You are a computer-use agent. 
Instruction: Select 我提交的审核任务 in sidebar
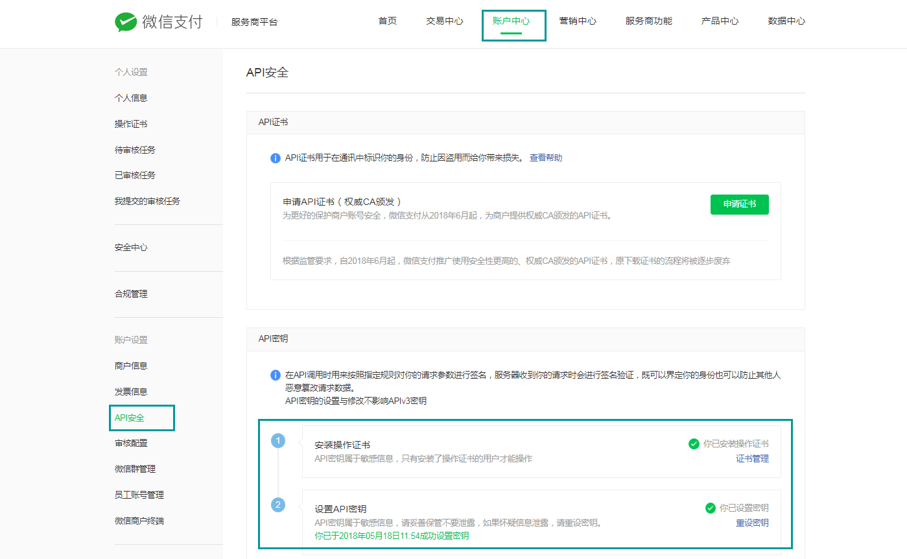[147, 201]
